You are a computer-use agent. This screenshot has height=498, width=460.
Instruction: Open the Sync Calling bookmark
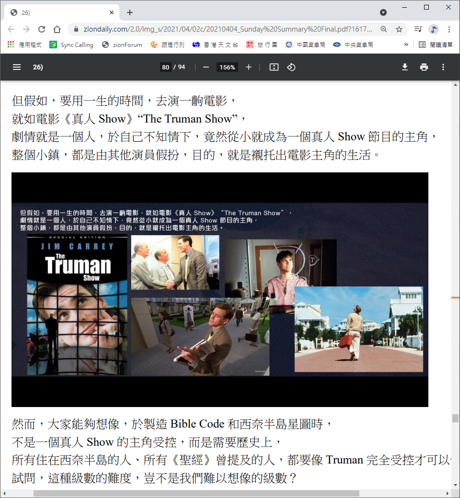[x=71, y=45]
